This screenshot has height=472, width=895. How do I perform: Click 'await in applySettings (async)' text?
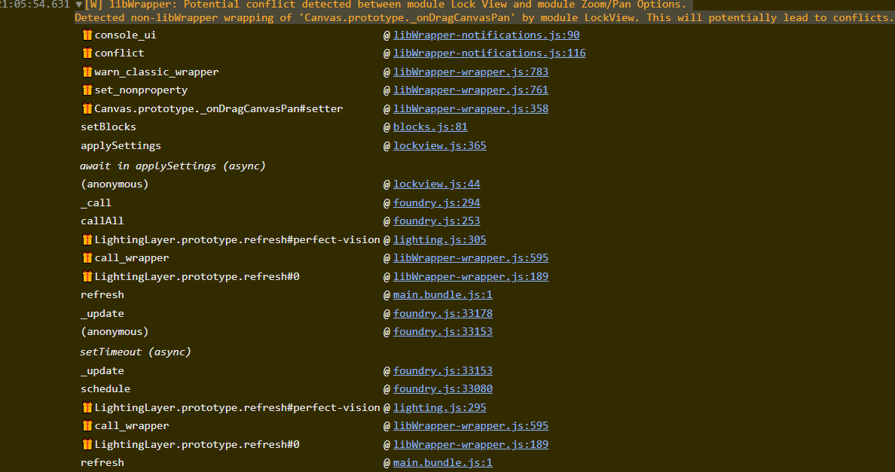click(x=173, y=166)
